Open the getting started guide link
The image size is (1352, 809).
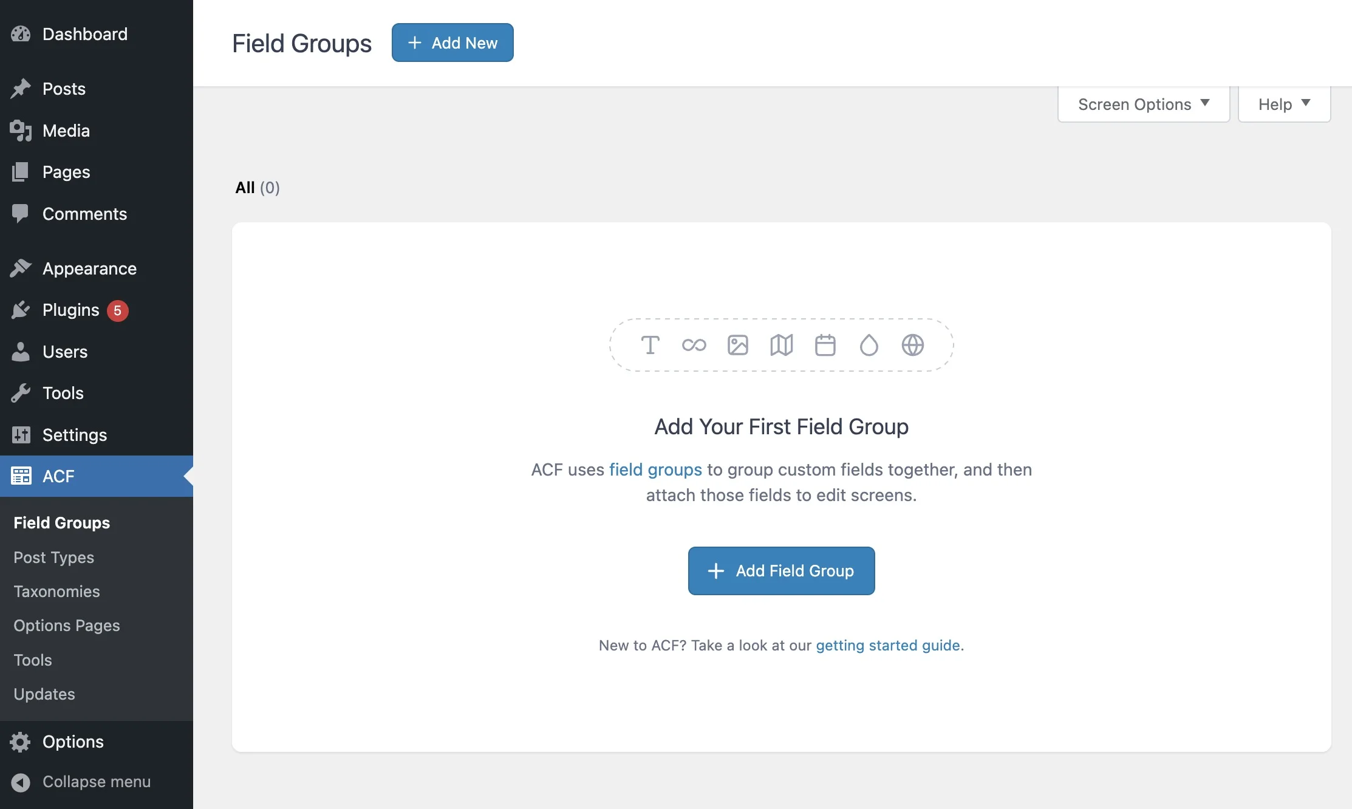pos(888,645)
